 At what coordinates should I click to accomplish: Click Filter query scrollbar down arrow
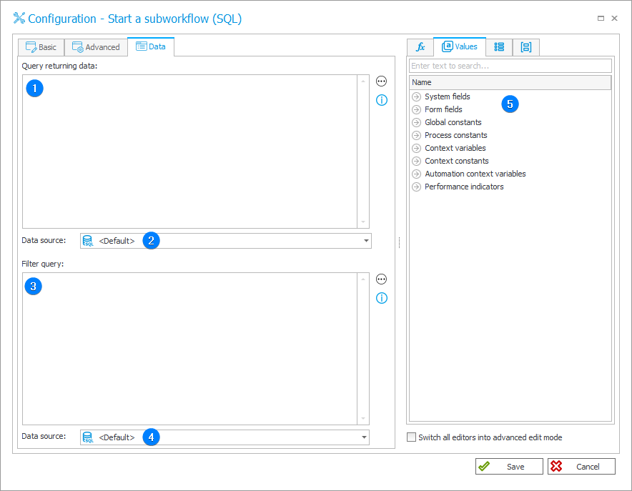[x=363, y=419]
